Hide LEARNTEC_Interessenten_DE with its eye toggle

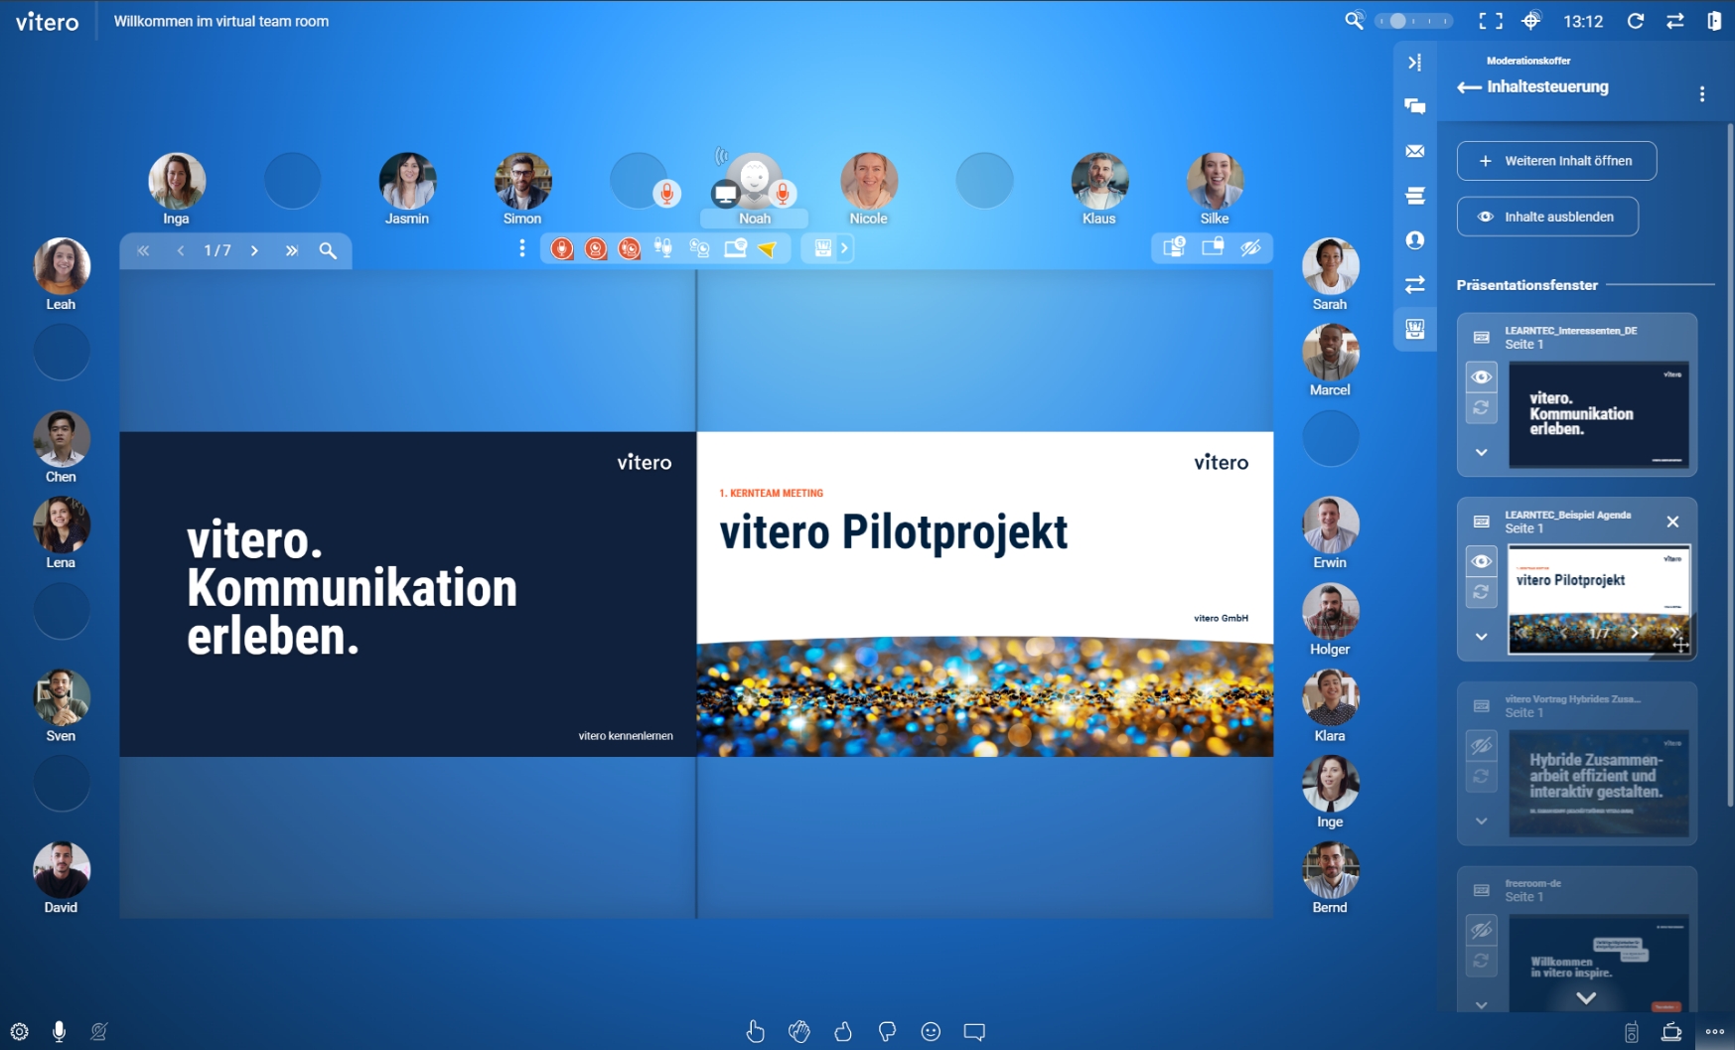click(1481, 376)
